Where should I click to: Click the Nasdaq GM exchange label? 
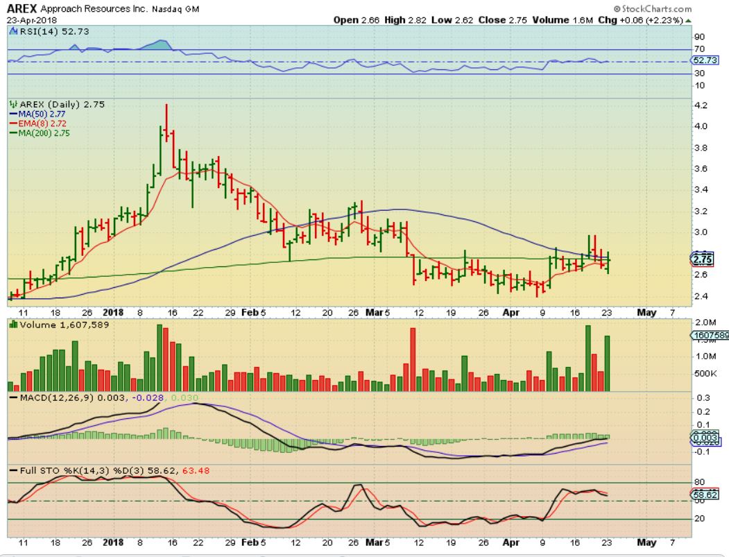(x=175, y=9)
